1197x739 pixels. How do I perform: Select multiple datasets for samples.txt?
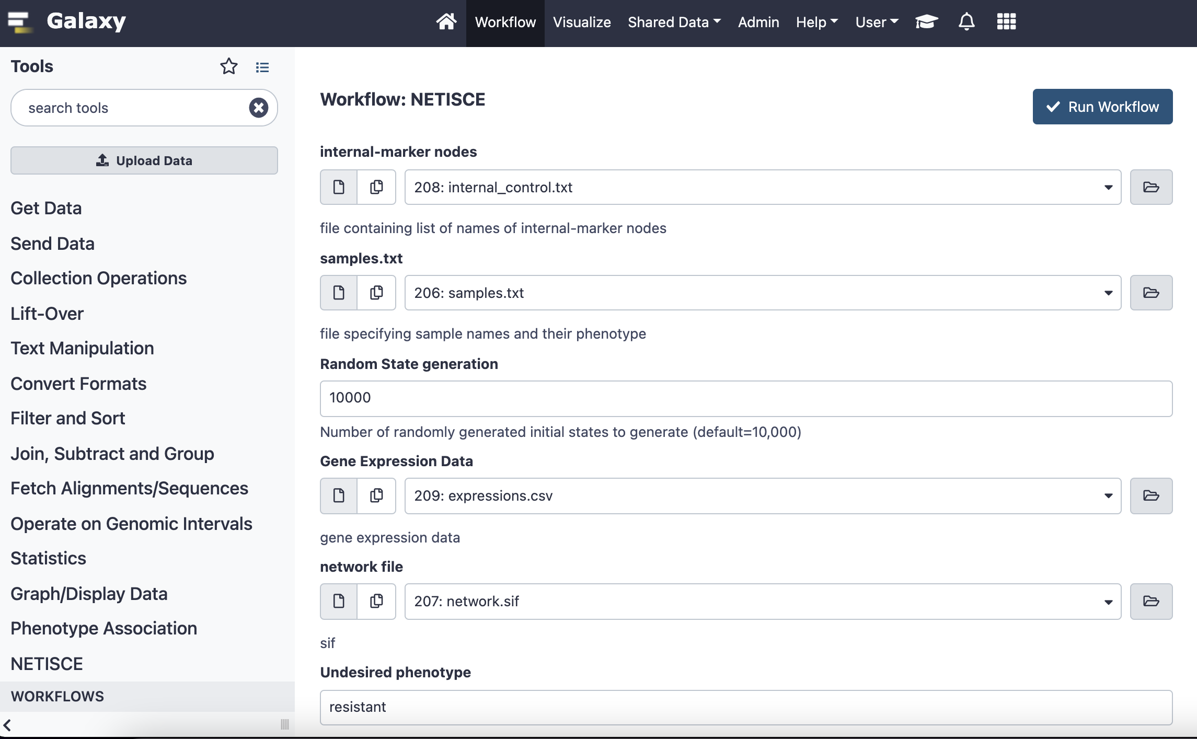[376, 293]
